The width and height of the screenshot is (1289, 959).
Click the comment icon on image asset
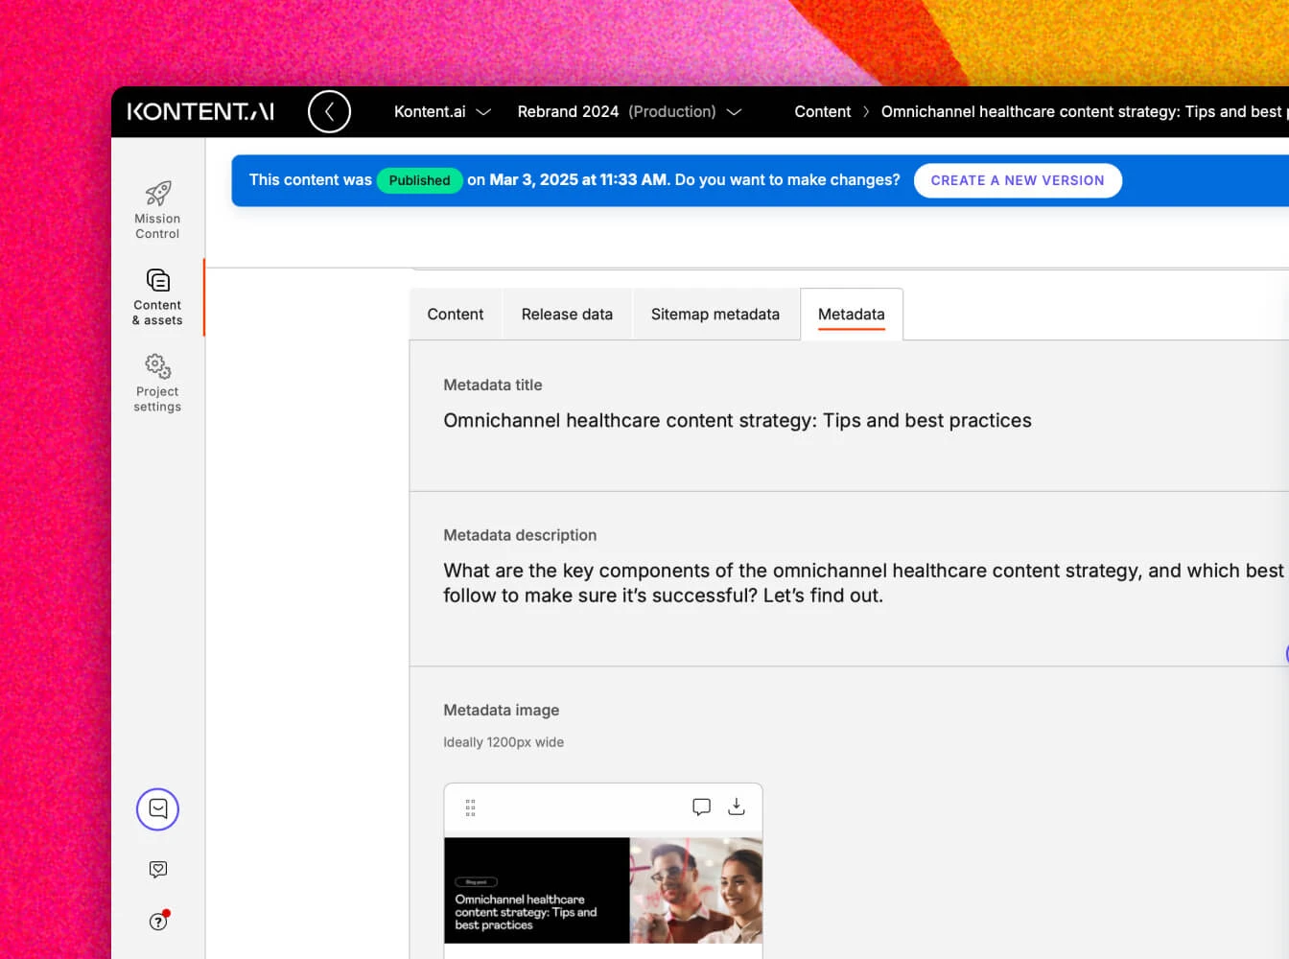(x=701, y=807)
